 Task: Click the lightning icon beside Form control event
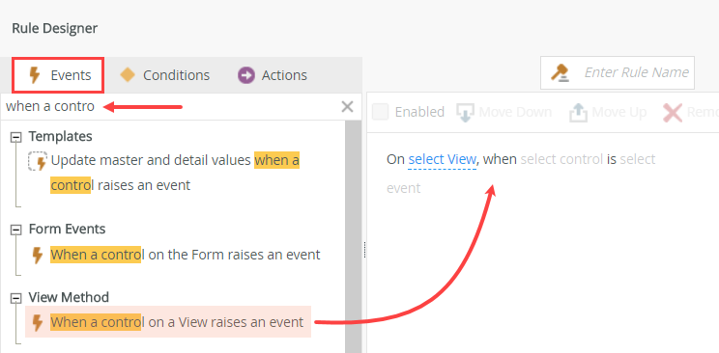coord(38,255)
